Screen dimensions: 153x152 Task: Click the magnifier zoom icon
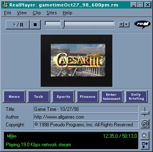point(145,136)
